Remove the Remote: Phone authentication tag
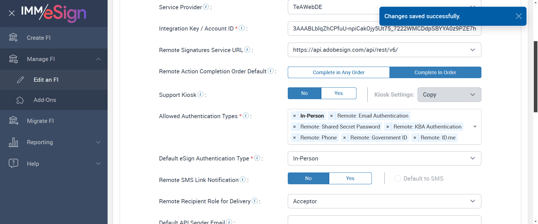538x224 pixels. tap(294, 138)
